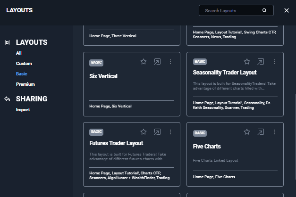Favorite the Six Vertical layout star
The image size is (296, 197).
tap(144, 62)
